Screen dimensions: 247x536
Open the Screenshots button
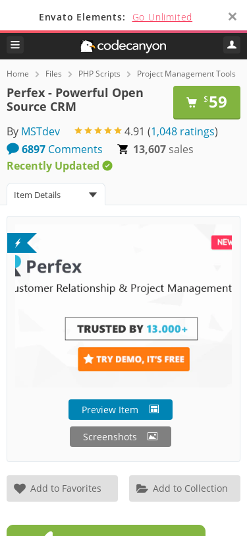click(x=121, y=436)
